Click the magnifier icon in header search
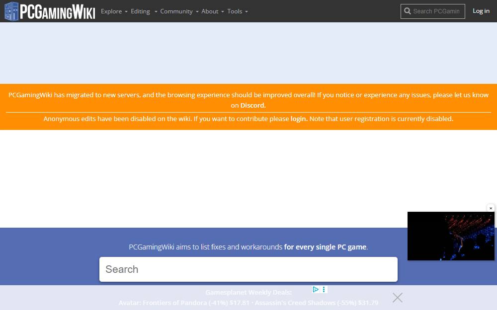497x310 pixels. 408,11
